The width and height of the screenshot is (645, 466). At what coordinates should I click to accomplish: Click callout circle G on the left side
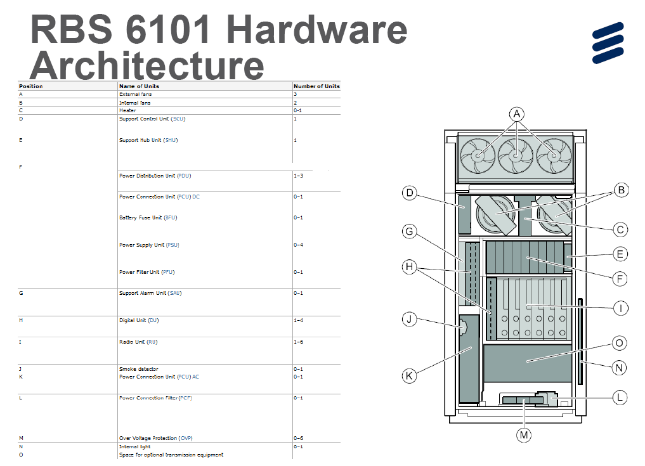pos(408,232)
